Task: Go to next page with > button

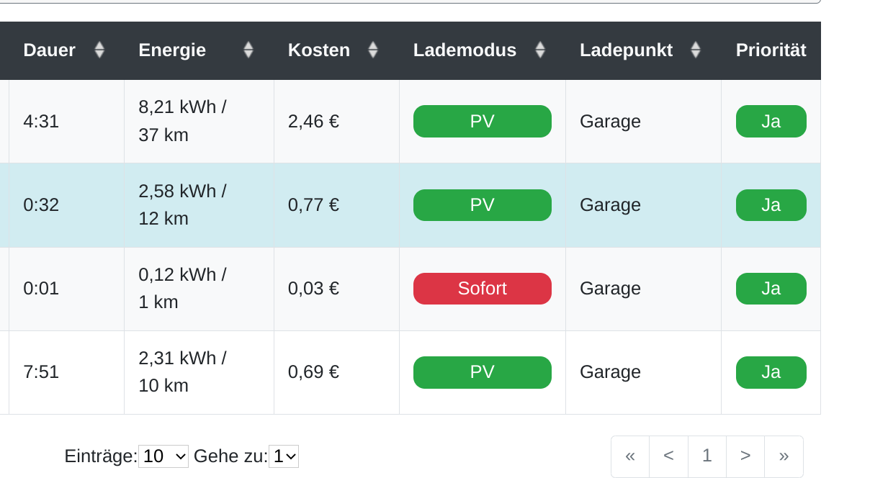Action: click(745, 456)
